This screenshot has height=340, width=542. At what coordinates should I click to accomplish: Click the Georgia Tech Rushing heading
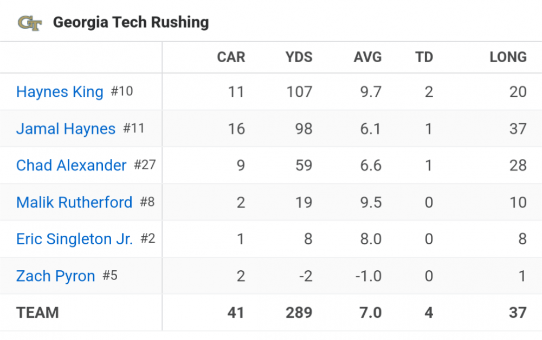coord(131,23)
